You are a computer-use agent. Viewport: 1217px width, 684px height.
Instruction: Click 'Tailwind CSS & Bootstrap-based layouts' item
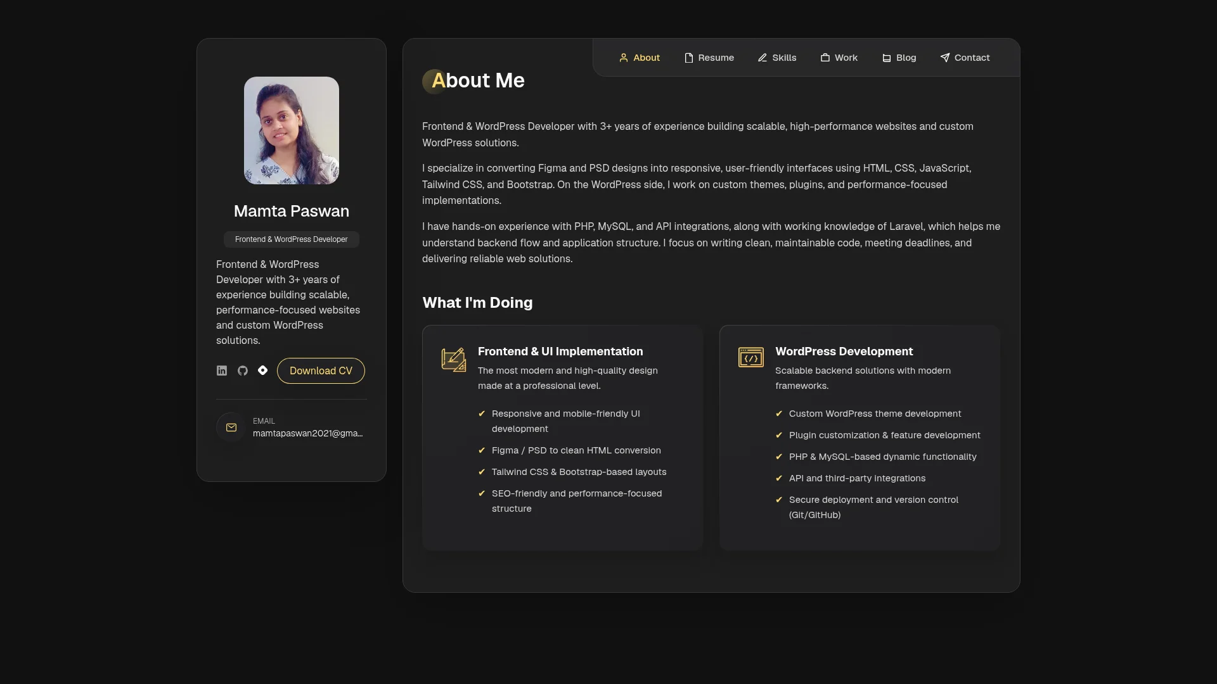coord(579,472)
